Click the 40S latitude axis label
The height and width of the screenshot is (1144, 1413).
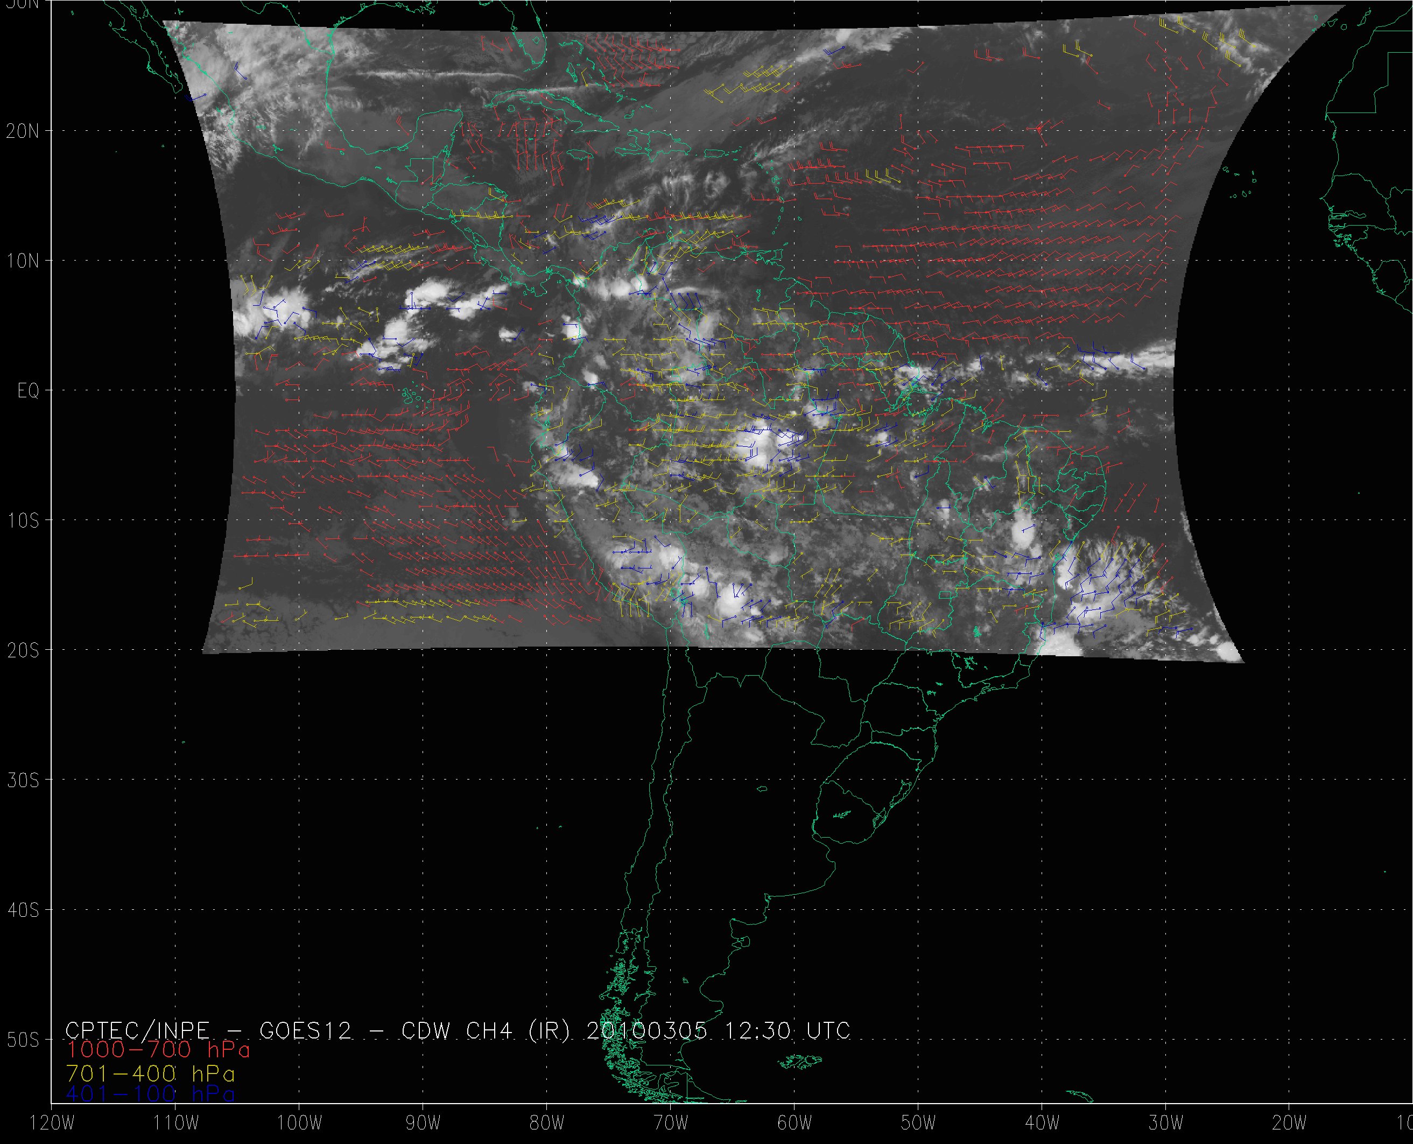pos(23,910)
